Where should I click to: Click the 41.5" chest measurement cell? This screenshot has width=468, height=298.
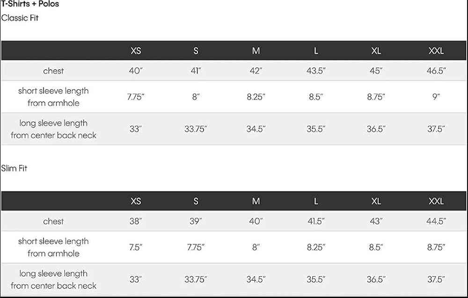[x=316, y=221]
